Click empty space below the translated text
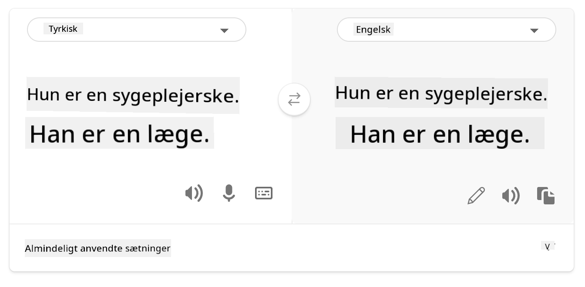Image resolution: width=585 pixels, height=287 pixels. 392,174
